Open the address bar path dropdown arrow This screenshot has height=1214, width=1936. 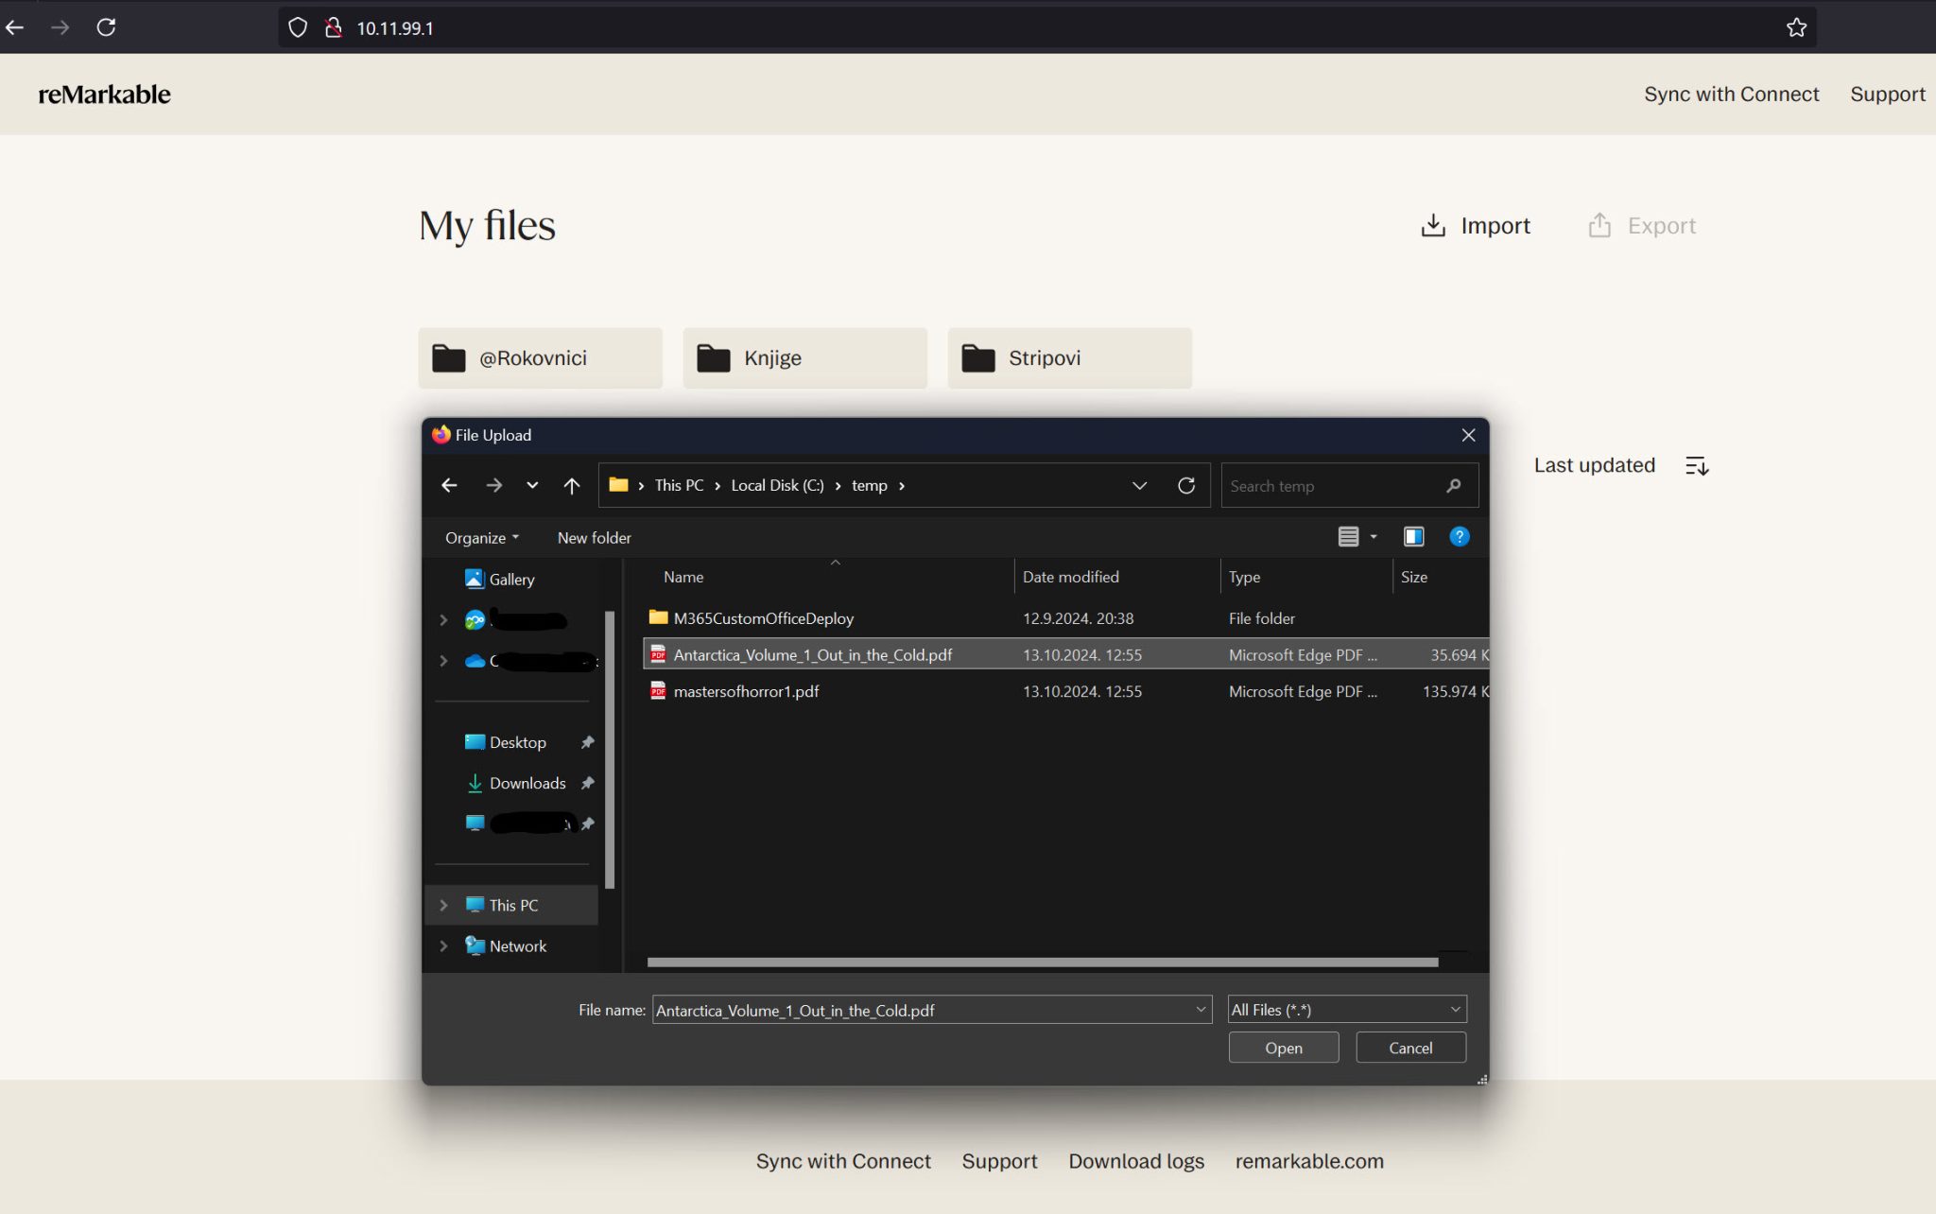[x=1139, y=485]
